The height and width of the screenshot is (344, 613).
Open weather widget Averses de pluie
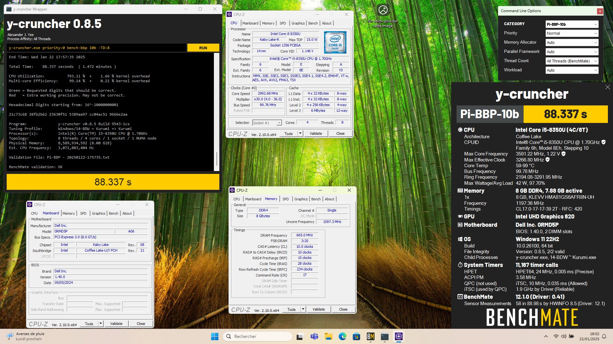[26, 336]
